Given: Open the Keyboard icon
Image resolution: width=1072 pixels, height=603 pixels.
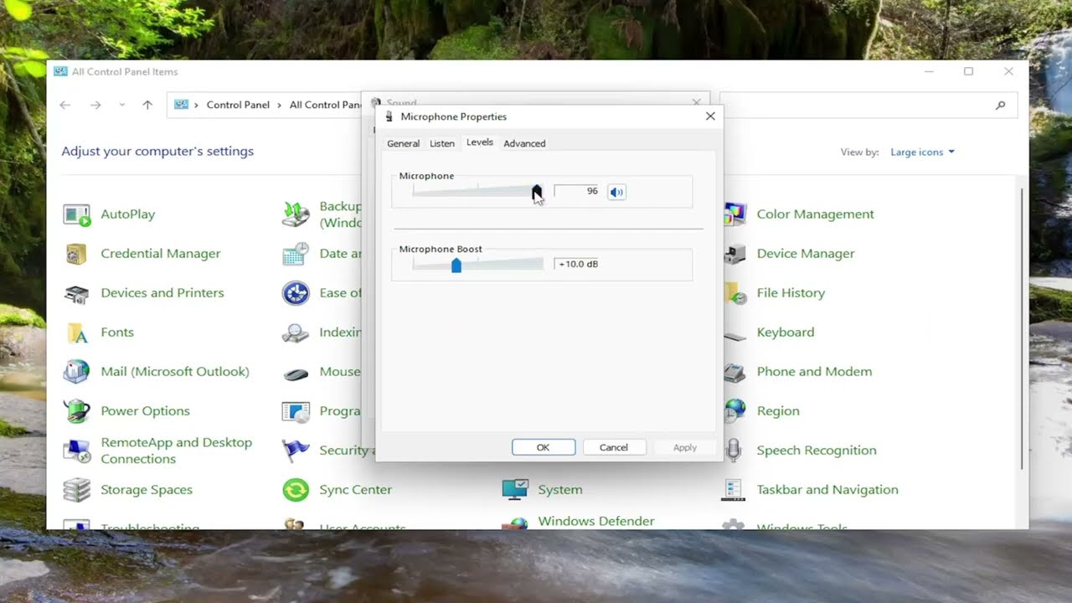Looking at the screenshot, I should pyautogui.click(x=734, y=336).
